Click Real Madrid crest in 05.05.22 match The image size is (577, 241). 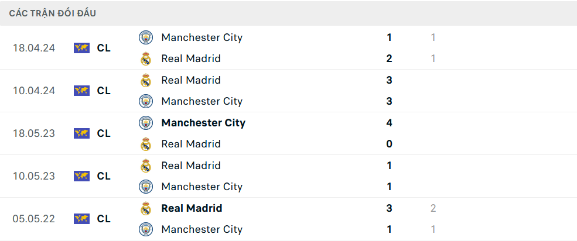[x=145, y=208]
